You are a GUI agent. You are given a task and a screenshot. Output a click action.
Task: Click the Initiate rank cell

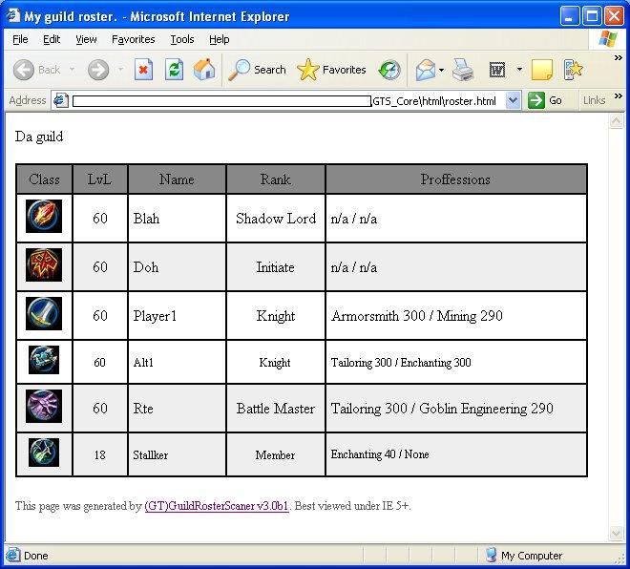coord(275,266)
